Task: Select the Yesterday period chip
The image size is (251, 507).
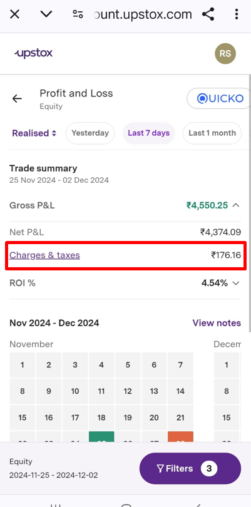Action: pyautogui.click(x=90, y=133)
